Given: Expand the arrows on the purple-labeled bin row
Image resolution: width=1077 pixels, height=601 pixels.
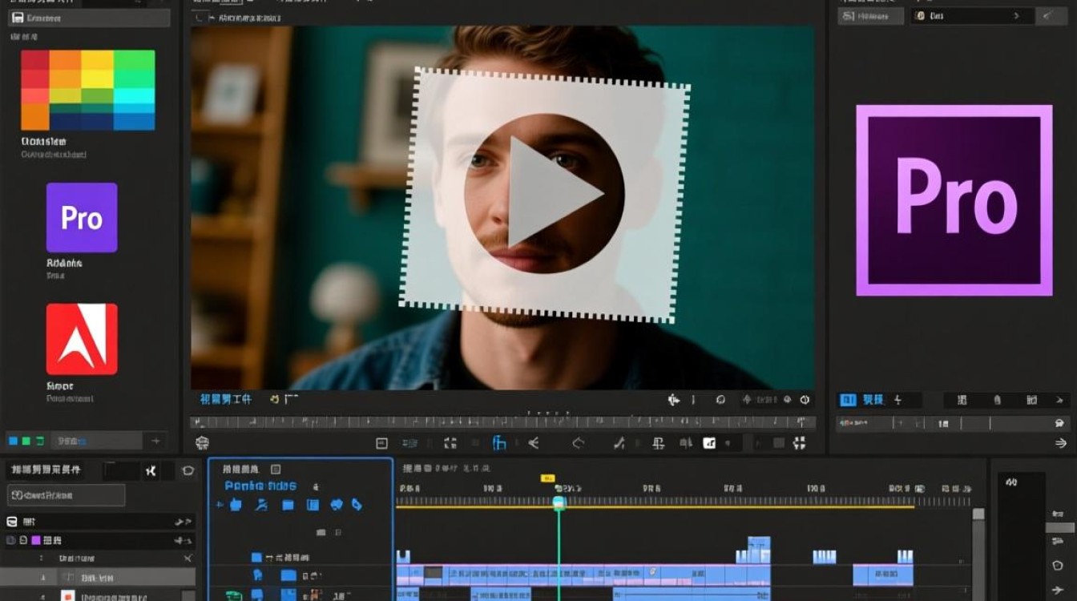Looking at the screenshot, I should 184,541.
